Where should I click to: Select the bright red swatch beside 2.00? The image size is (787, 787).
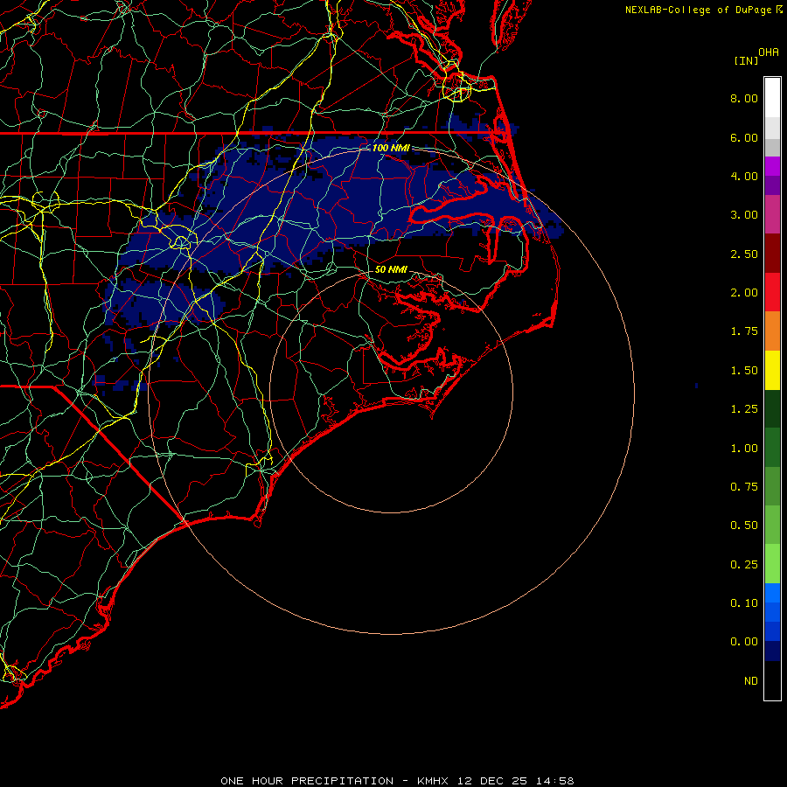772,292
